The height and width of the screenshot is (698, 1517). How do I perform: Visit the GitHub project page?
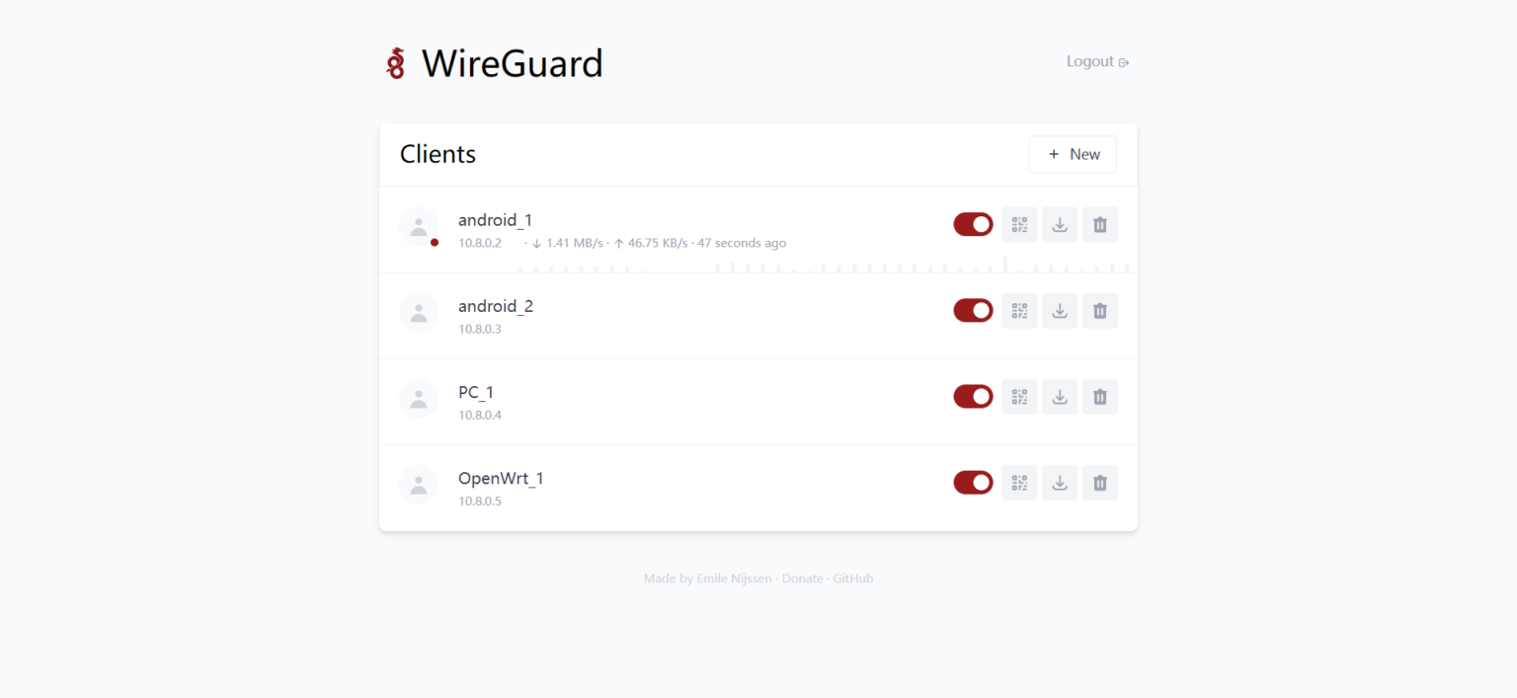[852, 578]
